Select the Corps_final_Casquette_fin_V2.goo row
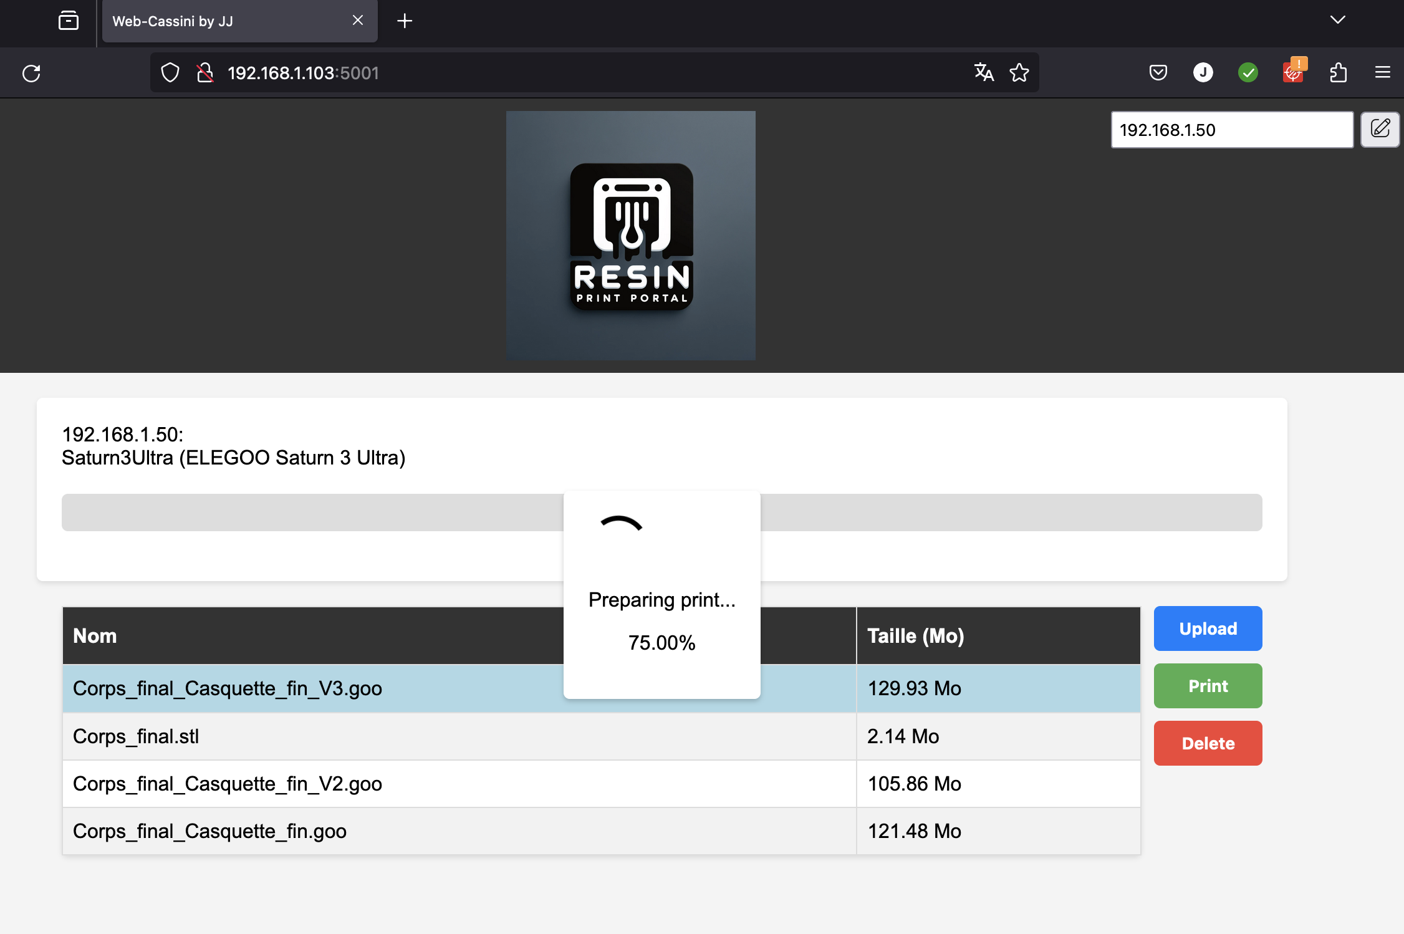 (602, 784)
